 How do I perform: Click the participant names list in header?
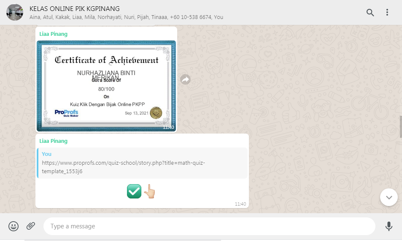coord(126,17)
